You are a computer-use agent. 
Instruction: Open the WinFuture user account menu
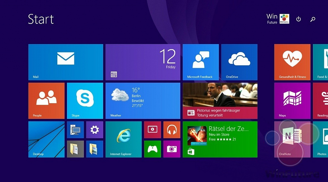278,19
